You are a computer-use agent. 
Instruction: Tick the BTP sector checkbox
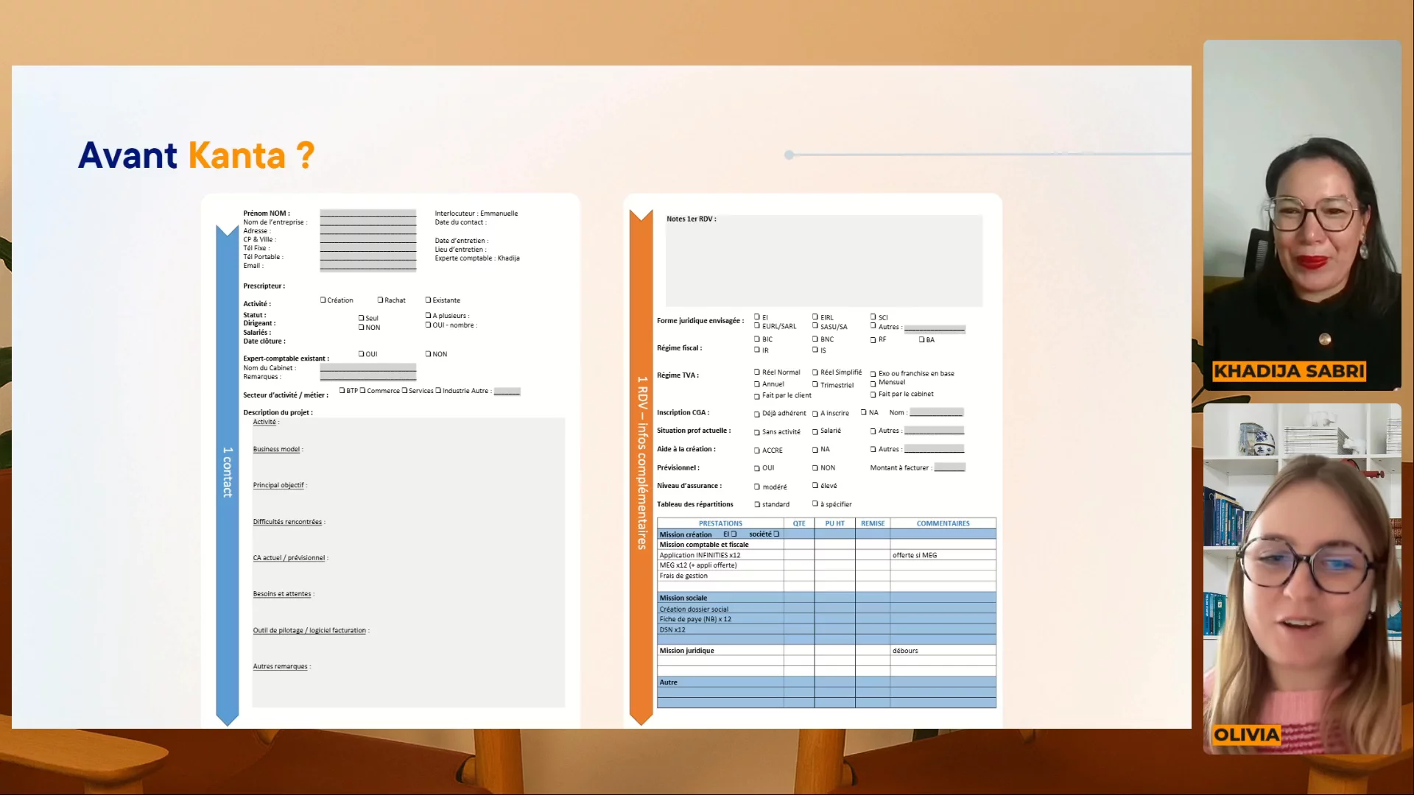click(342, 390)
